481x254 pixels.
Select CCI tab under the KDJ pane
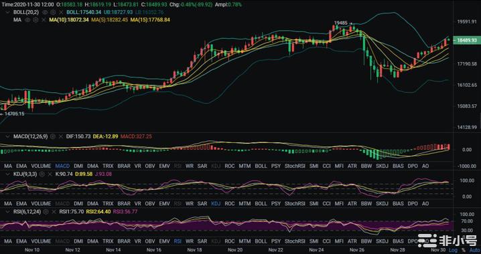326,203
